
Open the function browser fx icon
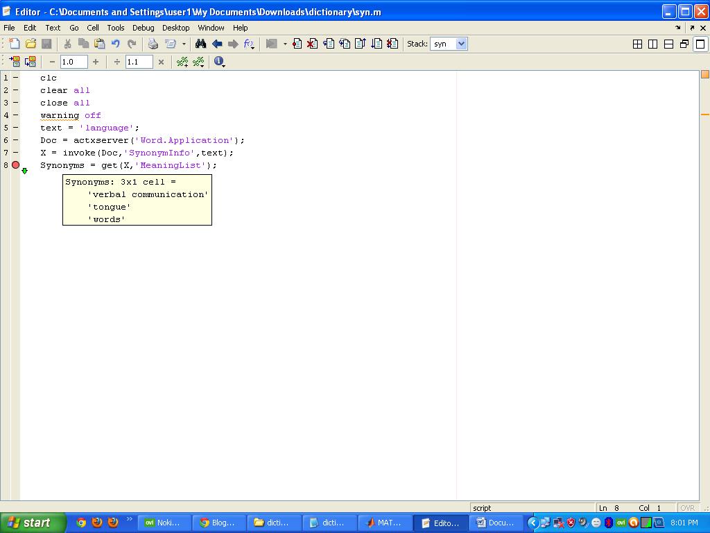point(249,44)
